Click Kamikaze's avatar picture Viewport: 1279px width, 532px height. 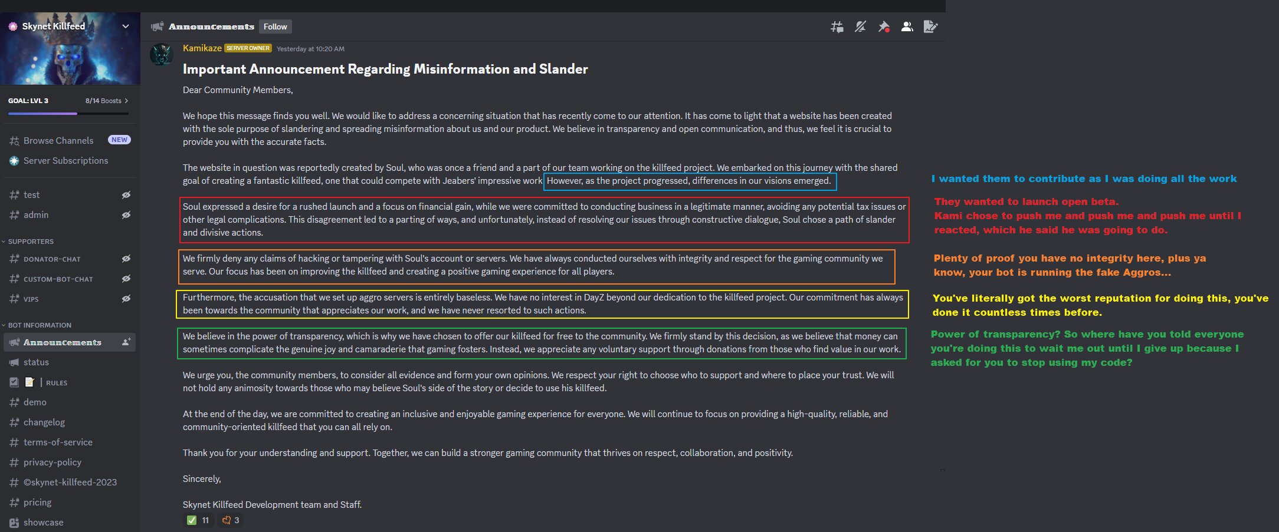tap(161, 54)
